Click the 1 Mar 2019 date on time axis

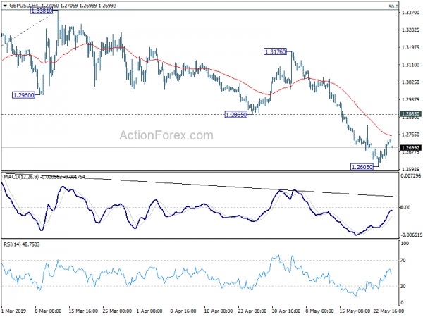[13, 311]
